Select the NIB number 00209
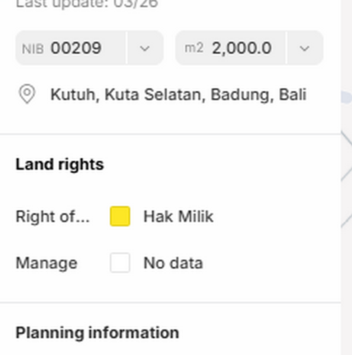352x355 pixels. (76, 48)
